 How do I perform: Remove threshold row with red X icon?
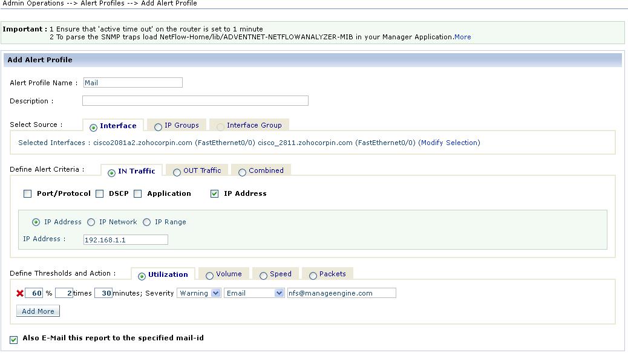[x=19, y=293]
